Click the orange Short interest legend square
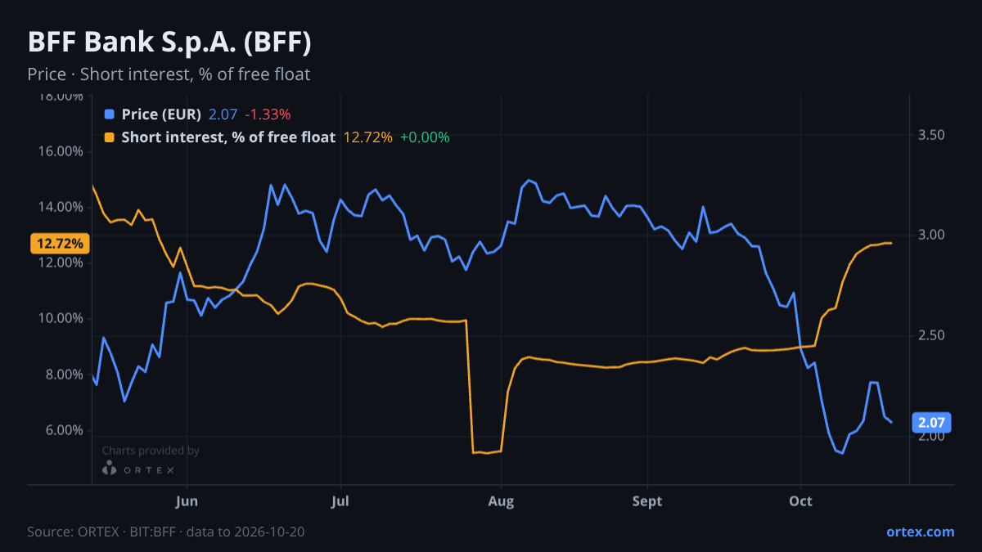Screen dimensions: 982x552 (110, 137)
